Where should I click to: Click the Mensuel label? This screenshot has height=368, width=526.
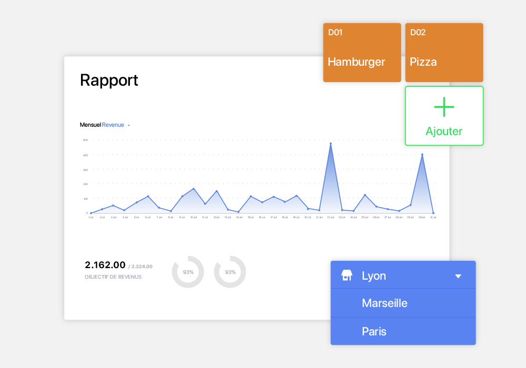click(x=90, y=125)
